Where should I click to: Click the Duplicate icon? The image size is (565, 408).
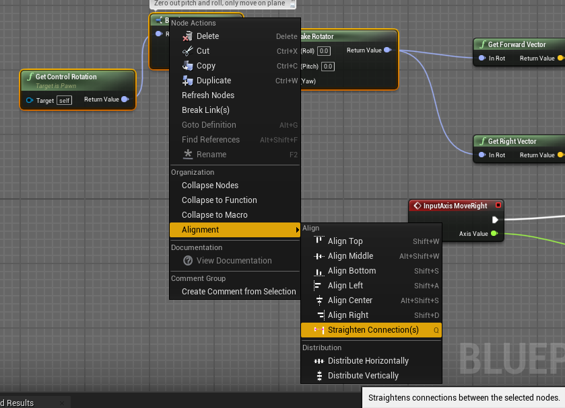coord(187,81)
